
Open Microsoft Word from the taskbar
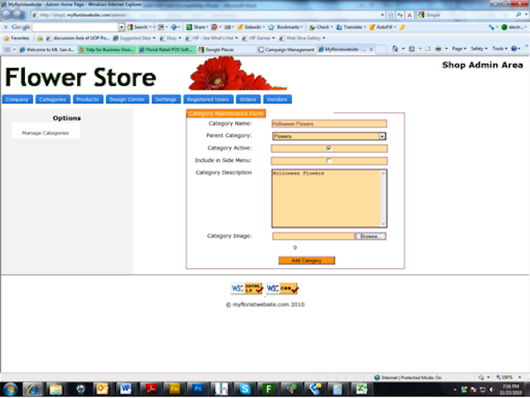coord(126,389)
